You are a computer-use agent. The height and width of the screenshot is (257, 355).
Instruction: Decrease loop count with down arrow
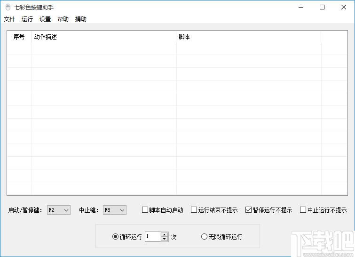(x=165, y=239)
